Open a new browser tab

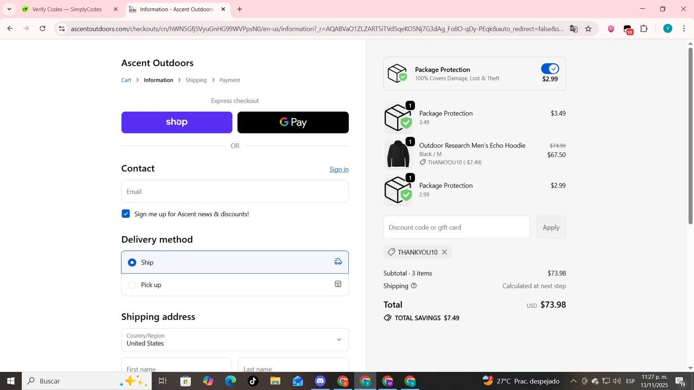[x=240, y=9]
